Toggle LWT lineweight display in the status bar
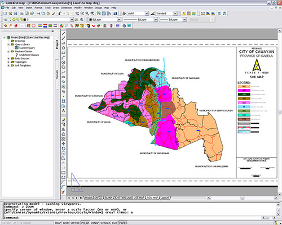 click(x=114, y=223)
